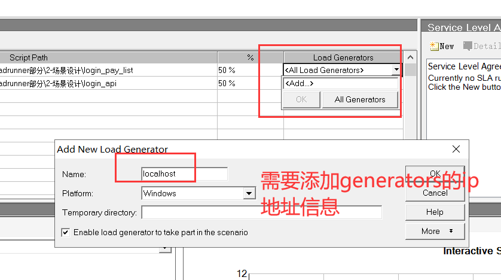
Task: Close the Add New Load Generator dialog
Action: pyautogui.click(x=456, y=149)
